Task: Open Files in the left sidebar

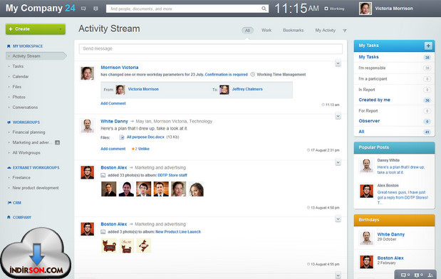Action: point(17,87)
